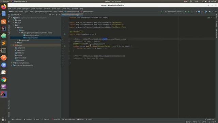Toggle the Ant tool window on the right
This screenshot has width=218, height=123.
click(217, 16)
